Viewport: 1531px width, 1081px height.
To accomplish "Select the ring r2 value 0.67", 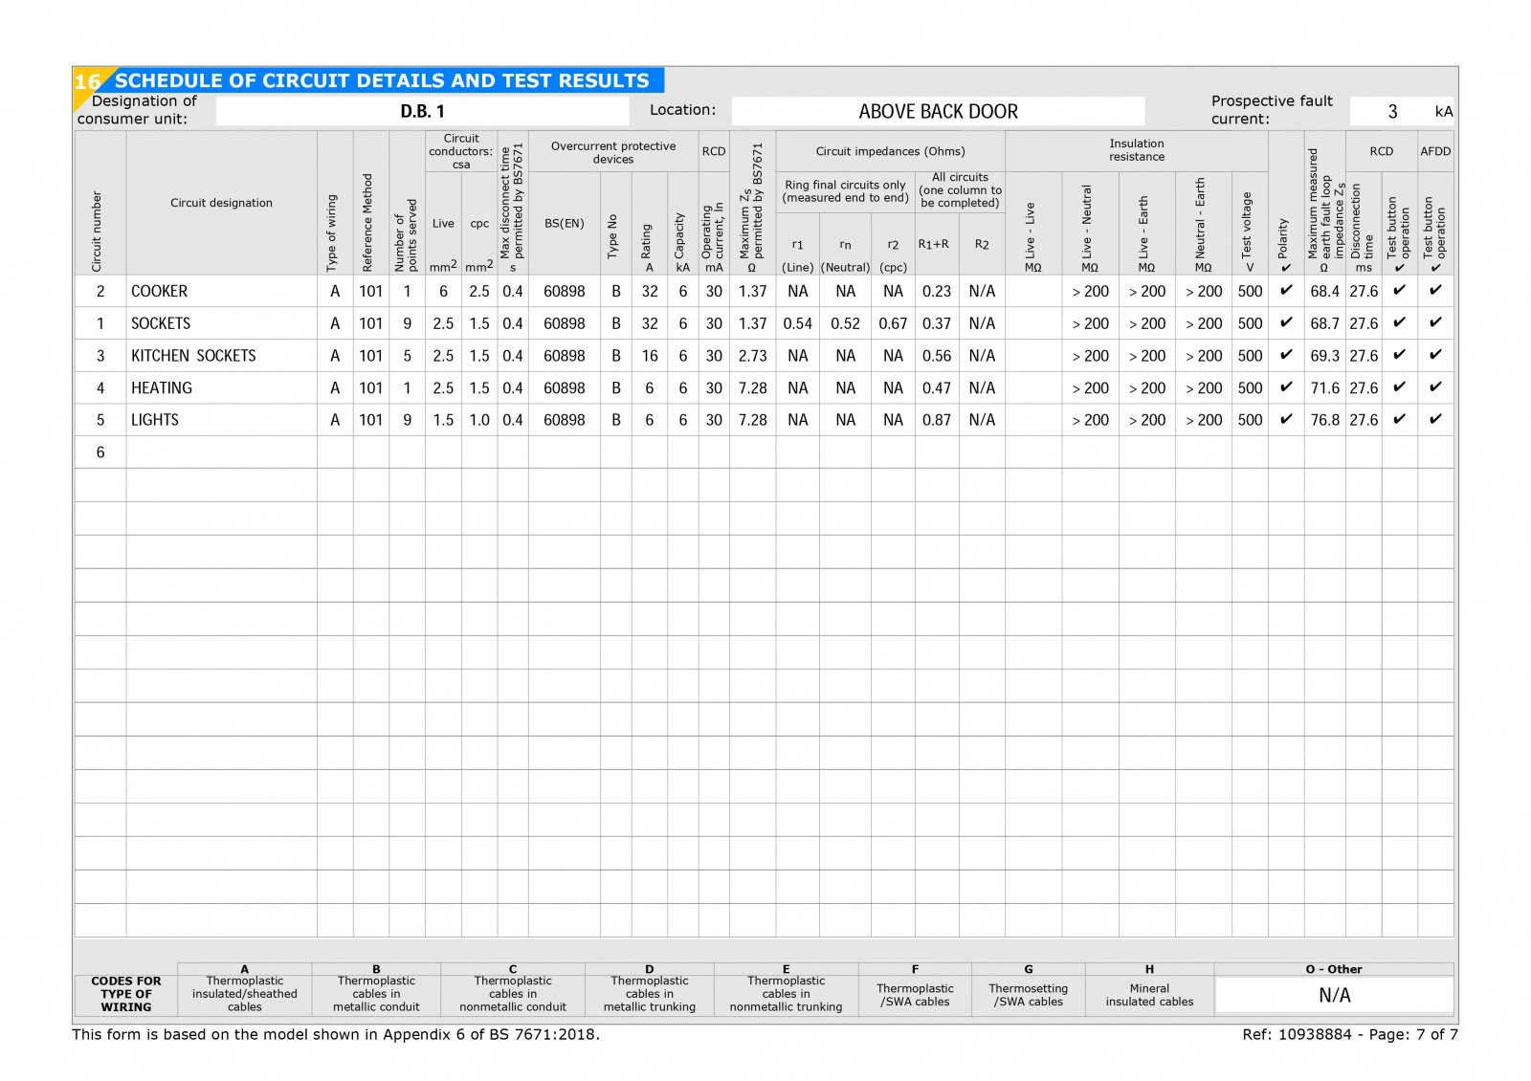I will coord(893,323).
